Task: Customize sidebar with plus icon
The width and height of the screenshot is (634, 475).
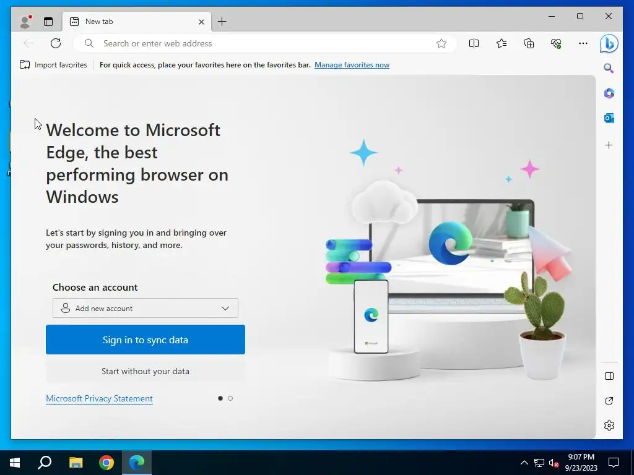Action: coord(609,145)
